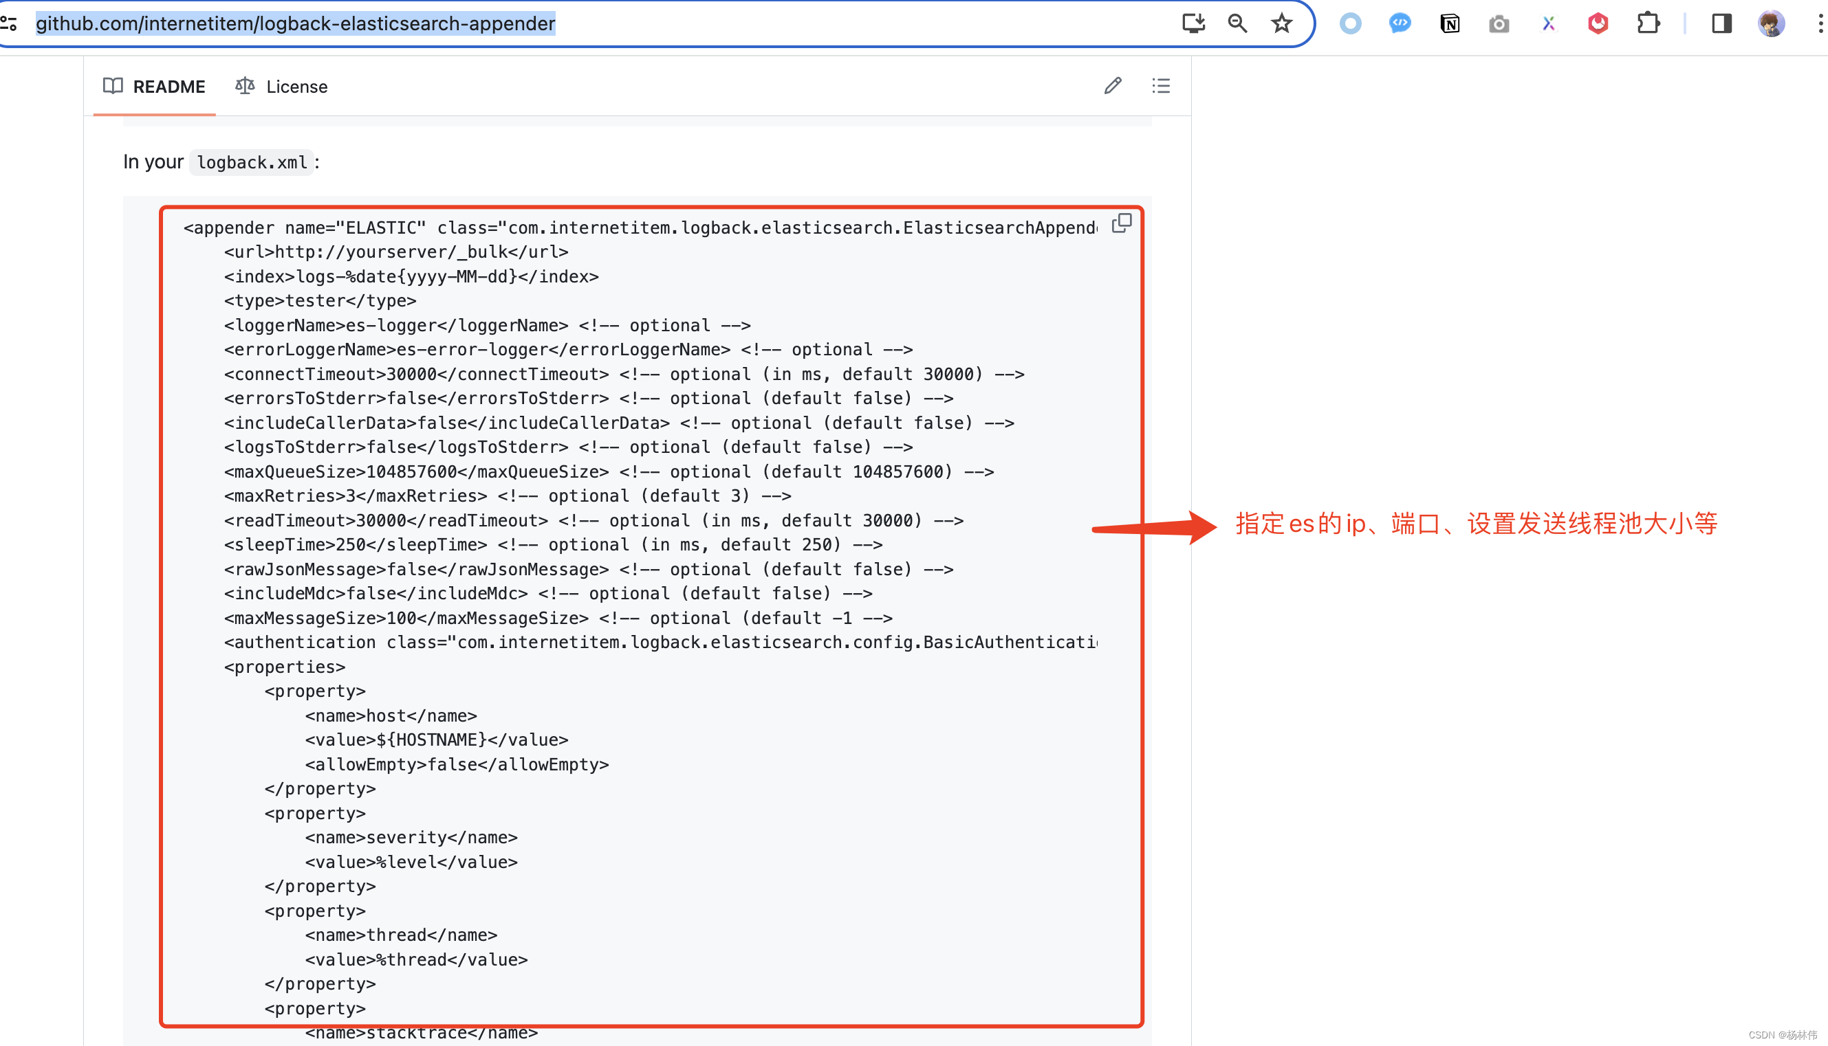Click the '<name>host</name>' line
Viewport: 1828px width, 1046px height.
point(391,716)
